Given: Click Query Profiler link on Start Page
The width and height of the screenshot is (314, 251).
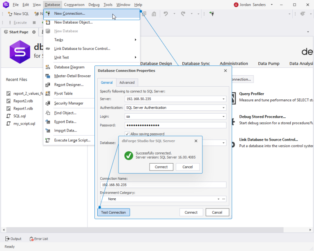Looking at the screenshot, I should (x=251, y=94).
